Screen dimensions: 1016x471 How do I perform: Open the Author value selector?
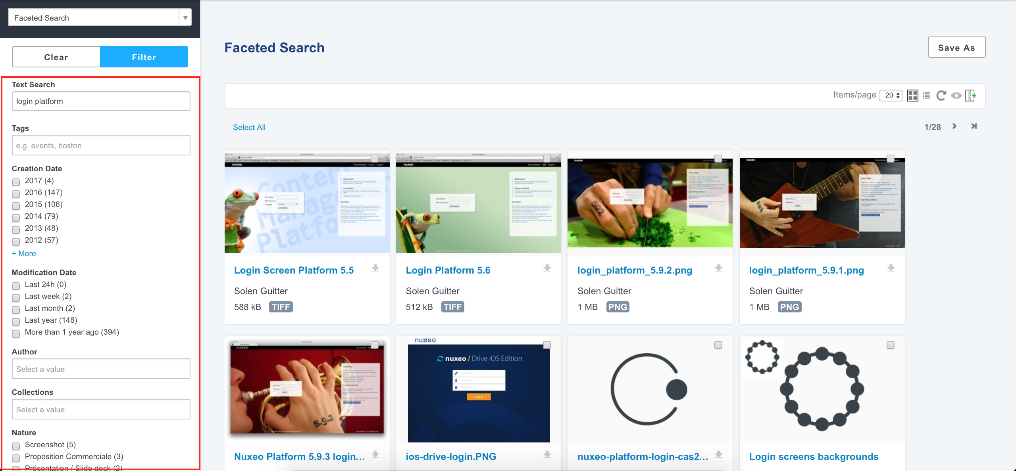tap(101, 369)
